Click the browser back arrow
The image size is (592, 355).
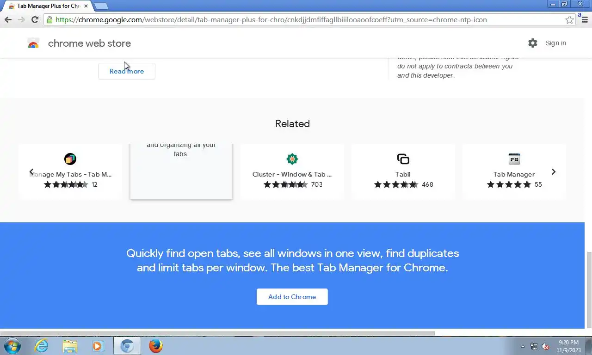8,19
